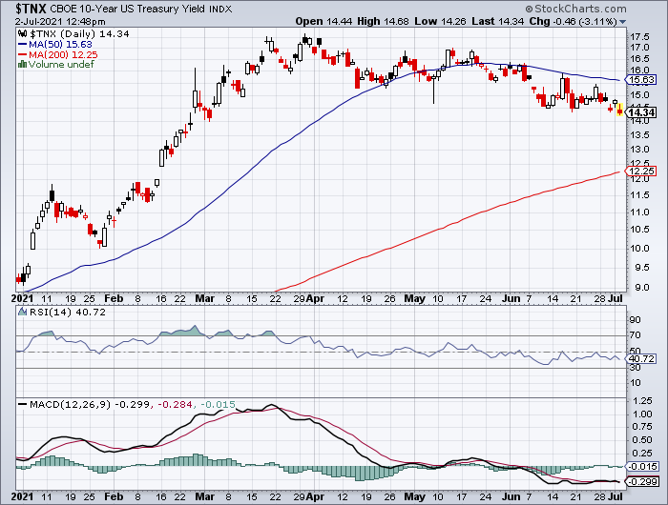Image resolution: width=668 pixels, height=505 pixels.
Task: Click the Last 14.34 value in header
Action: [497, 21]
